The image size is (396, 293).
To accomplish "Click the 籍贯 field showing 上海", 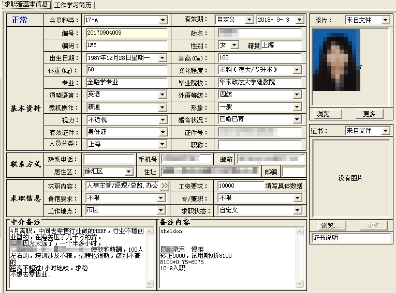I will tap(282, 45).
